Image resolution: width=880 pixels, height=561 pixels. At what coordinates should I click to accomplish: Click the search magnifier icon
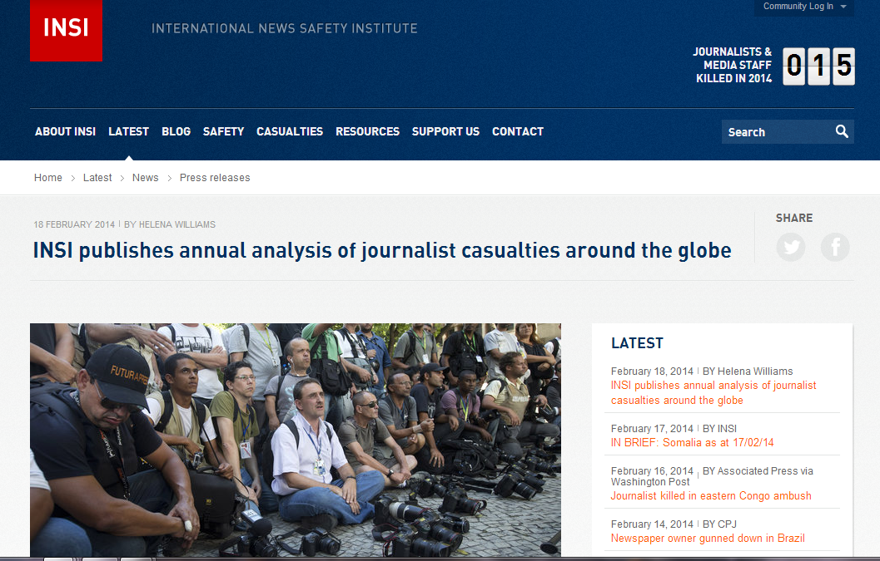[x=842, y=131]
